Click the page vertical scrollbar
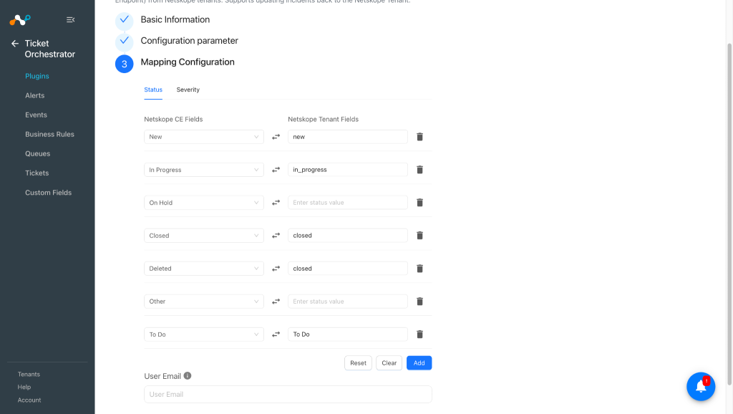 [729, 213]
